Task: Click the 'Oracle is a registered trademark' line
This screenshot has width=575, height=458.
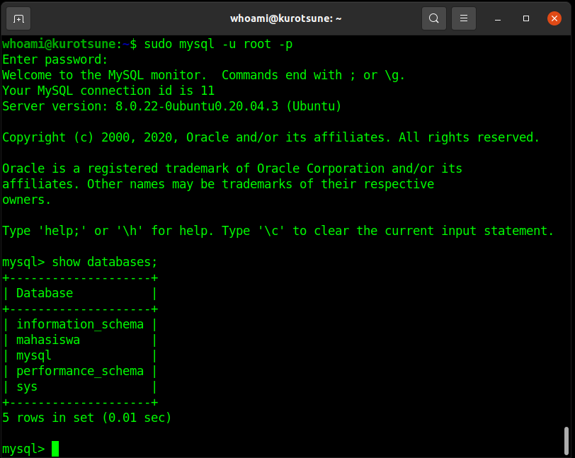Action: (232, 168)
